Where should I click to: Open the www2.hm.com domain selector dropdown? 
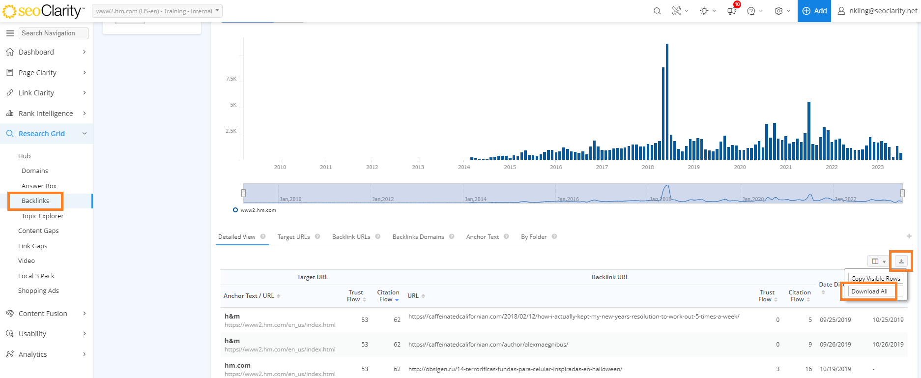tap(157, 11)
